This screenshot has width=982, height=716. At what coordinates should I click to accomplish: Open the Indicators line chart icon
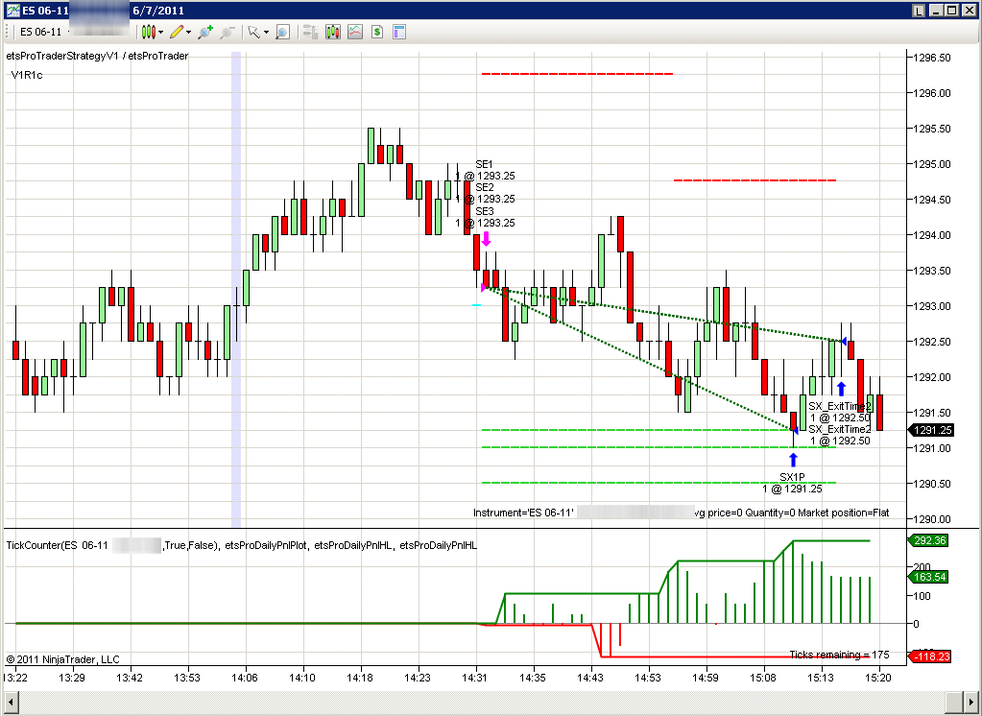[355, 32]
